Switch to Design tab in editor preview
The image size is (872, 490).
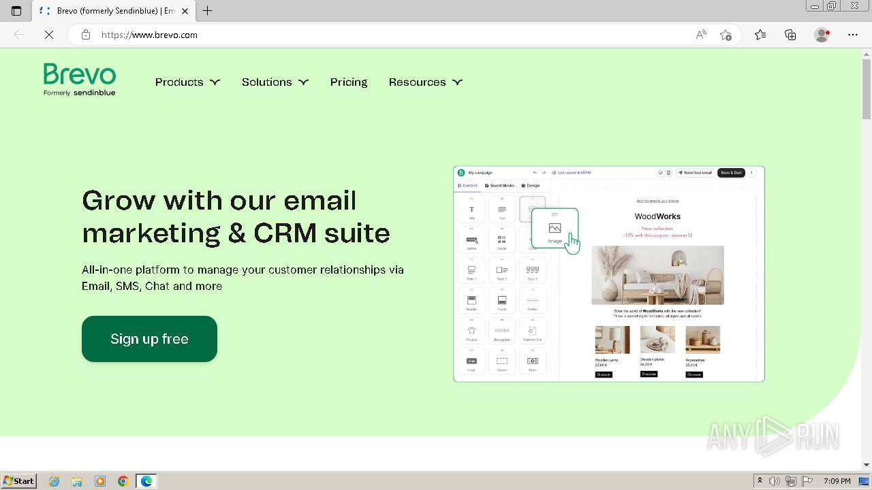530,185
